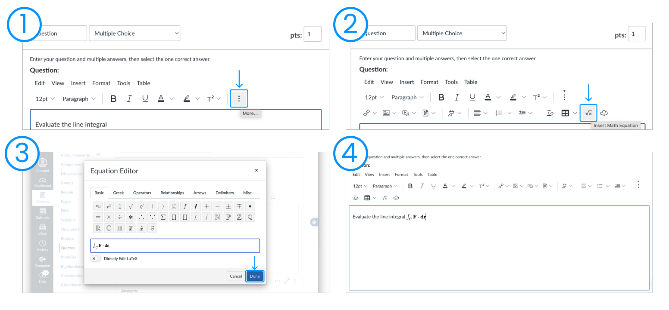The width and height of the screenshot is (669, 310).
Task: Toggle the Directly Edit LaTeX switch
Action: 95,258
